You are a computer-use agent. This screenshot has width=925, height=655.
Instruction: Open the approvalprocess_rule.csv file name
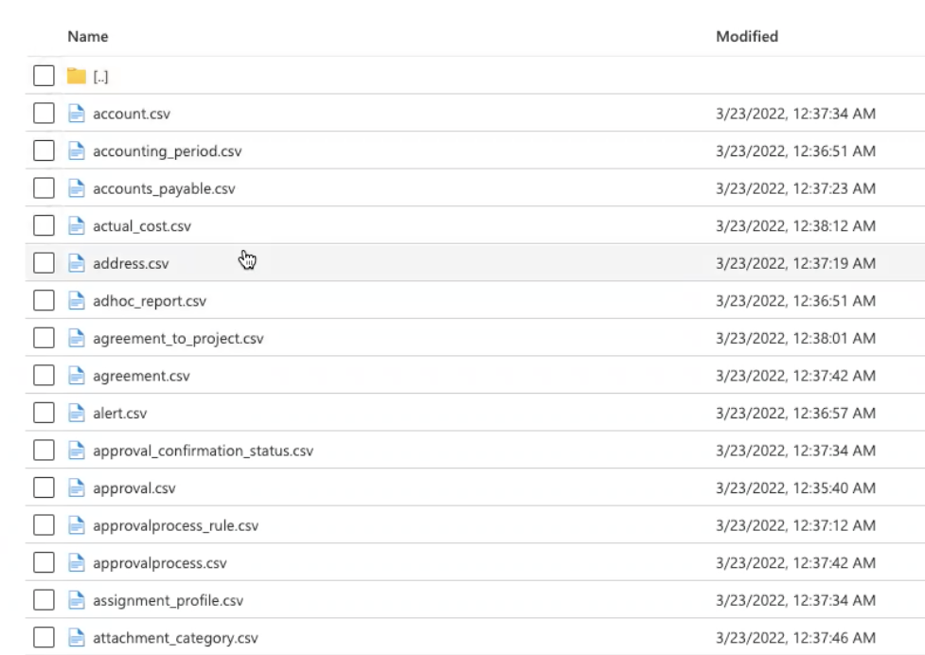pos(175,525)
